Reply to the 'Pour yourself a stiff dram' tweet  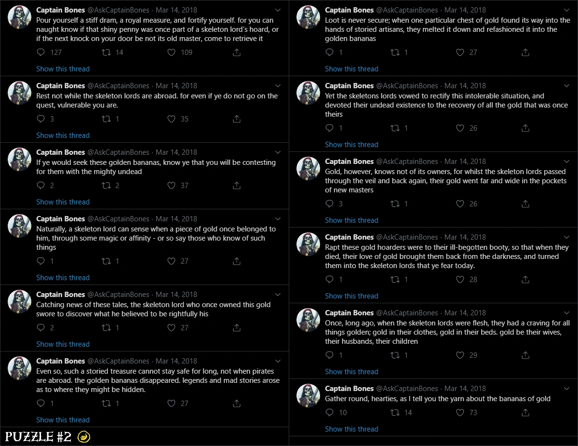click(x=41, y=53)
